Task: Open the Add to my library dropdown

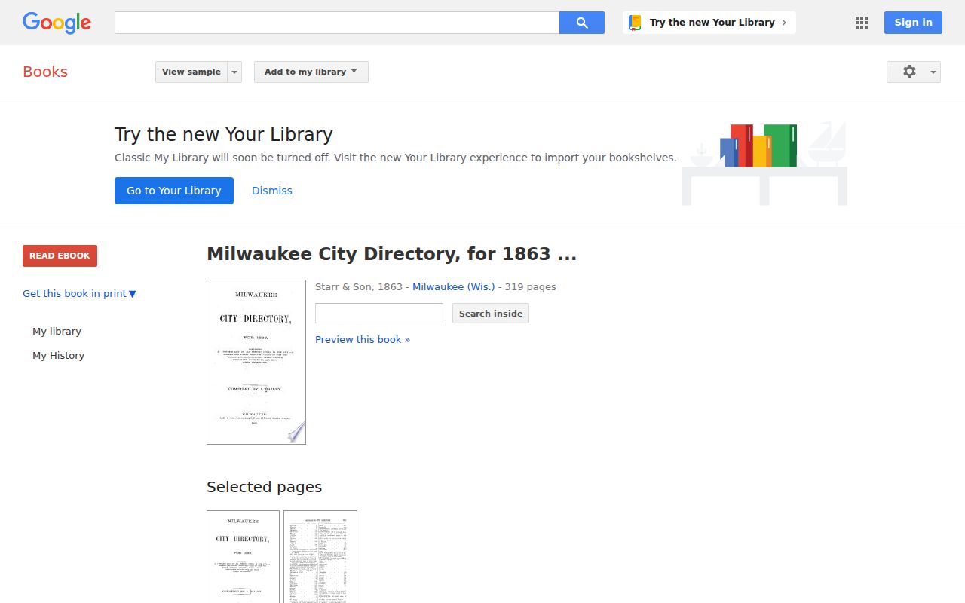Action: [311, 72]
